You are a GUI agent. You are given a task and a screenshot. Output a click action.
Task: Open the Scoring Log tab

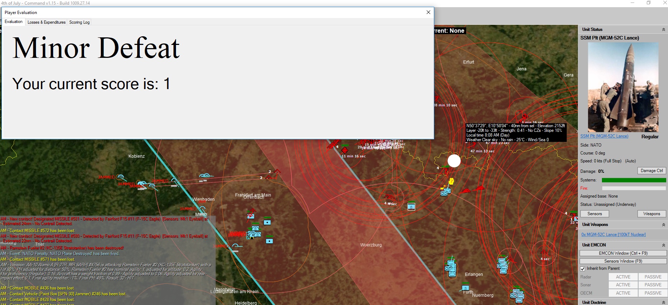click(x=79, y=22)
